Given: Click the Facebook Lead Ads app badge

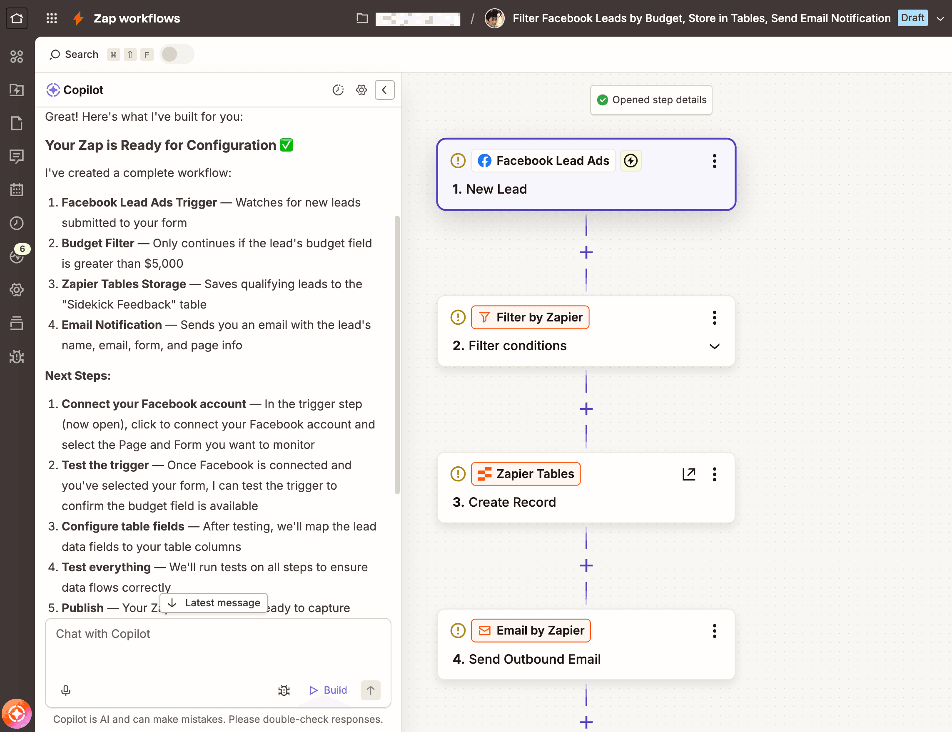Looking at the screenshot, I should click(x=543, y=161).
